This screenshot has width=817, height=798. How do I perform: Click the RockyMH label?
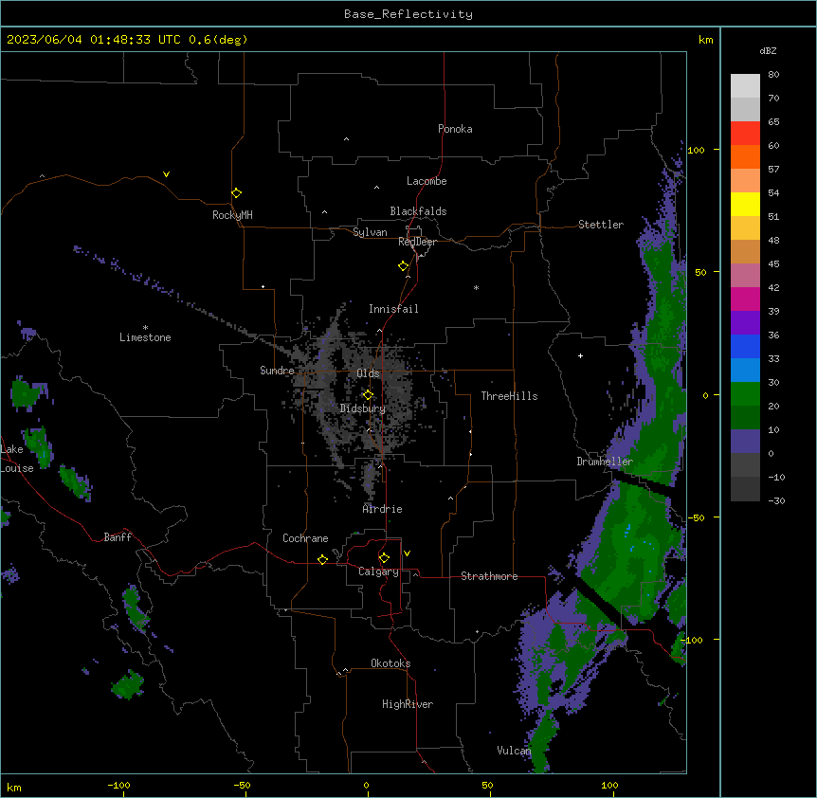coord(232,215)
